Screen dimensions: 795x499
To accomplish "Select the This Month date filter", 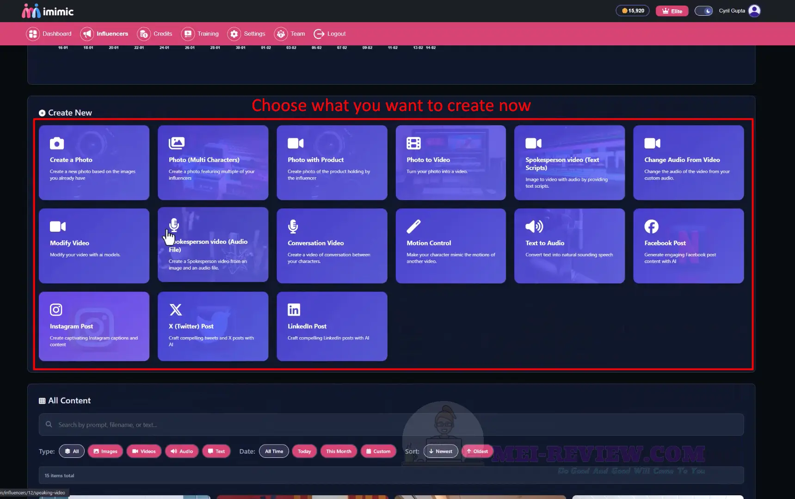I will (x=339, y=451).
